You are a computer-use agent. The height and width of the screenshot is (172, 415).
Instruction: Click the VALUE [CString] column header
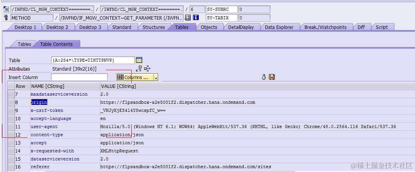tap(257, 86)
